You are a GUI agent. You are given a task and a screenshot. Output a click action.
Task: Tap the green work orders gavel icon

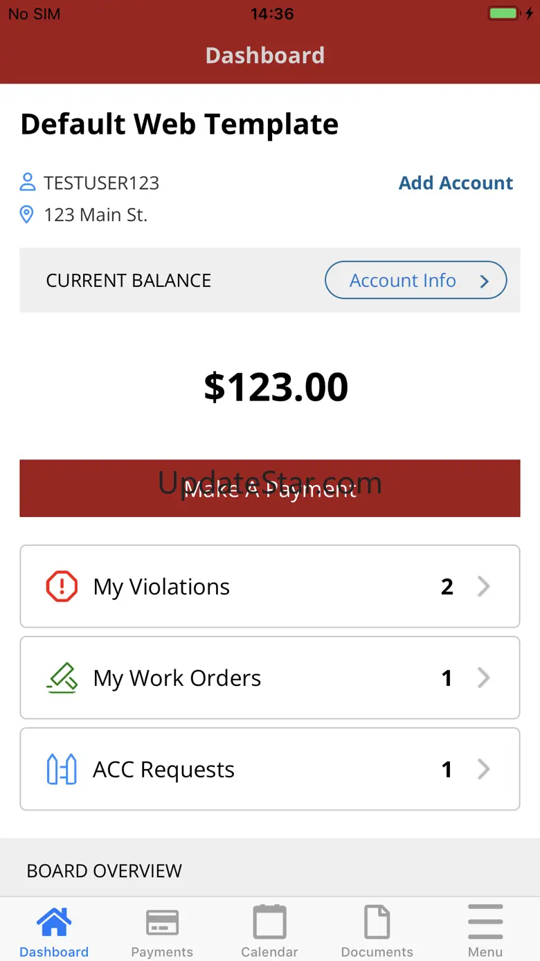(62, 678)
